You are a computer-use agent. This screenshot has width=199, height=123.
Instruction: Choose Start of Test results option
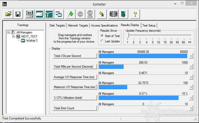(x=110, y=36)
